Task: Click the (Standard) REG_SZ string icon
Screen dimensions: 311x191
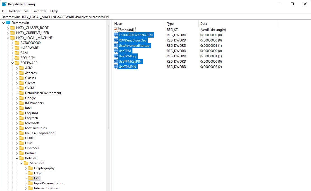Action: 116,30
